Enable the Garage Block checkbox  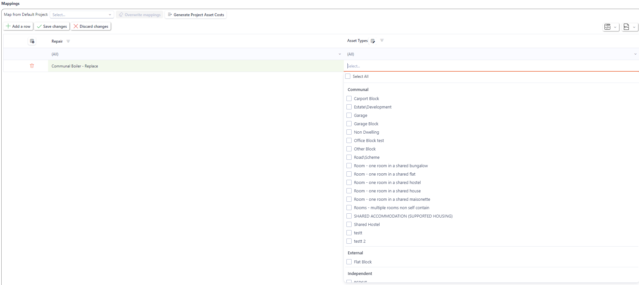349,124
